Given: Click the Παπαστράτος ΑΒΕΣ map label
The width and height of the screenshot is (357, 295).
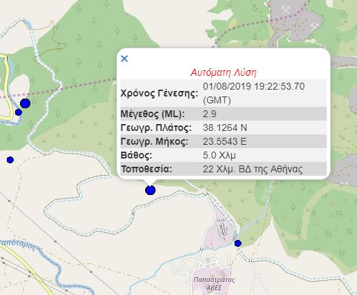Looking at the screenshot, I should [x=214, y=284].
